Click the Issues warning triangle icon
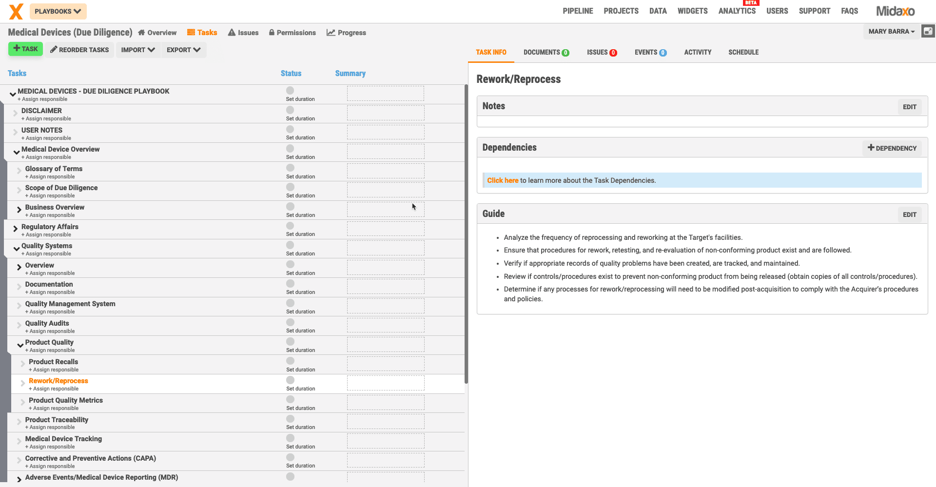 point(232,32)
